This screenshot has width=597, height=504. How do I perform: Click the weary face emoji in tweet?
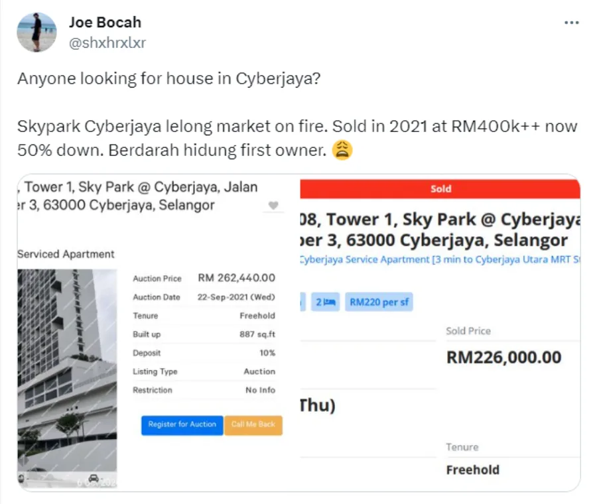pos(342,151)
